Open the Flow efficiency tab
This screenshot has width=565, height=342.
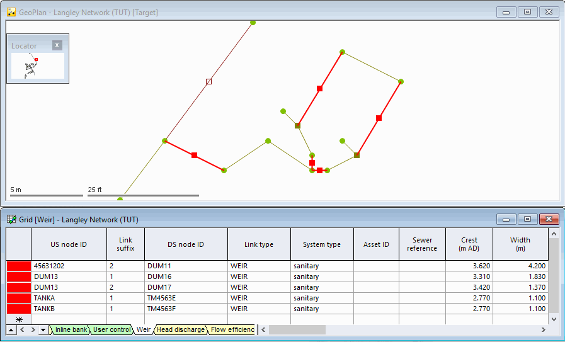232,329
